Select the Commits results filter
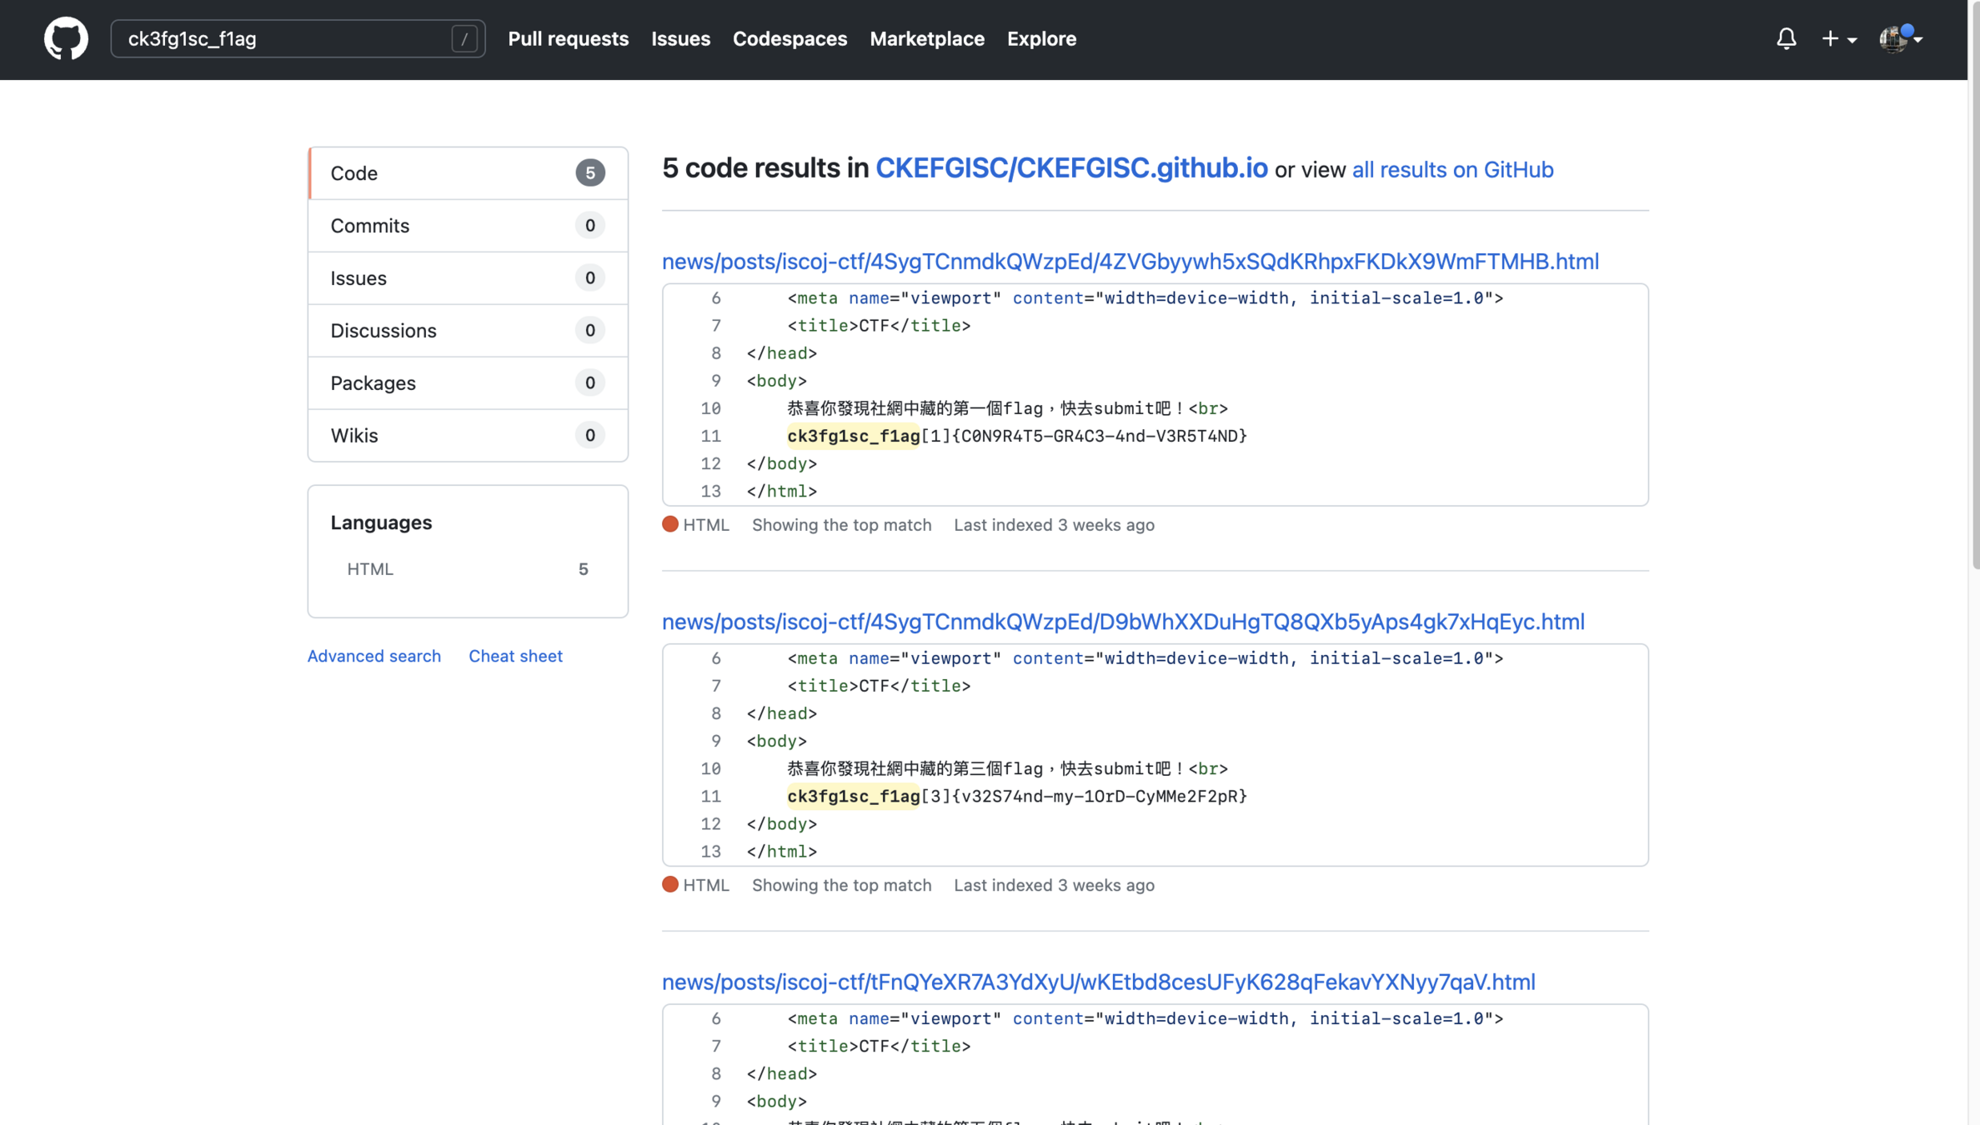The image size is (1980, 1125). 468,226
